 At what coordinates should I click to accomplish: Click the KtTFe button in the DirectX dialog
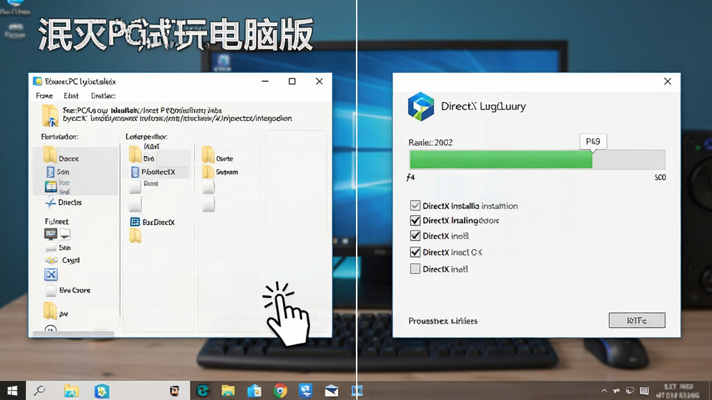pos(637,320)
